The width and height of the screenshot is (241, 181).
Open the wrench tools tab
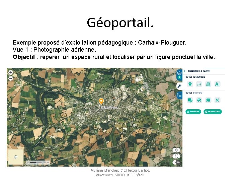coord(179,86)
